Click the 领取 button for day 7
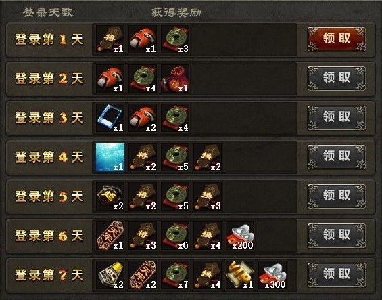 pyautogui.click(x=337, y=275)
